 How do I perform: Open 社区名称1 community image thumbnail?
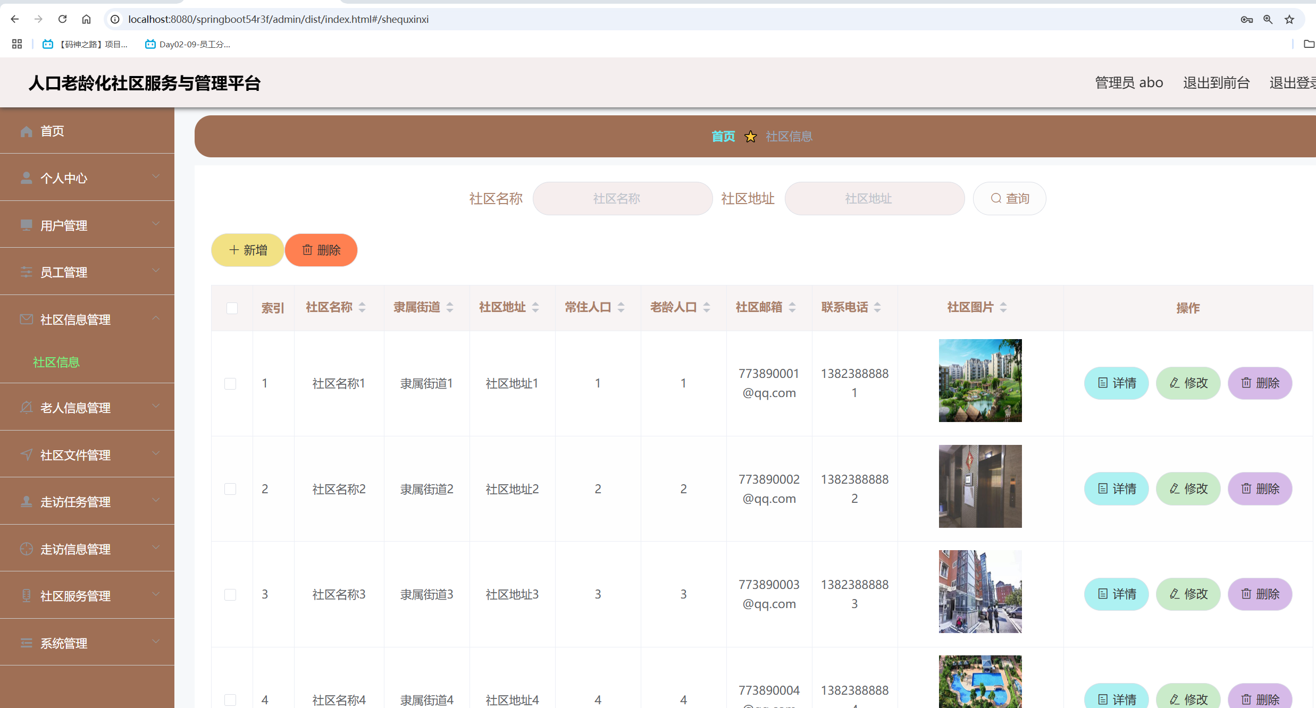click(x=980, y=381)
